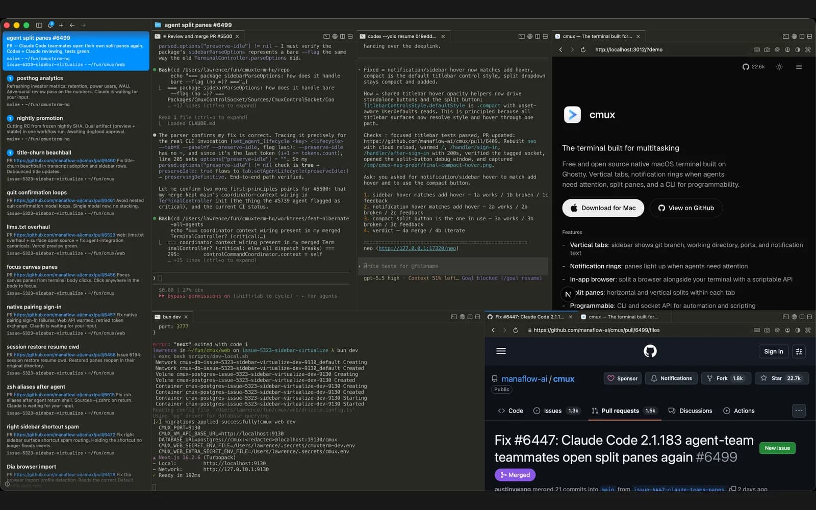This screenshot has width=816, height=510.
Task: Select the nightly promotion workspace
Action: pos(75,128)
